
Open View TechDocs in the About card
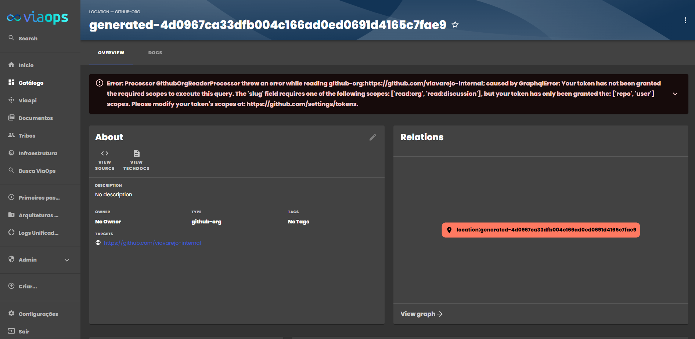(136, 153)
